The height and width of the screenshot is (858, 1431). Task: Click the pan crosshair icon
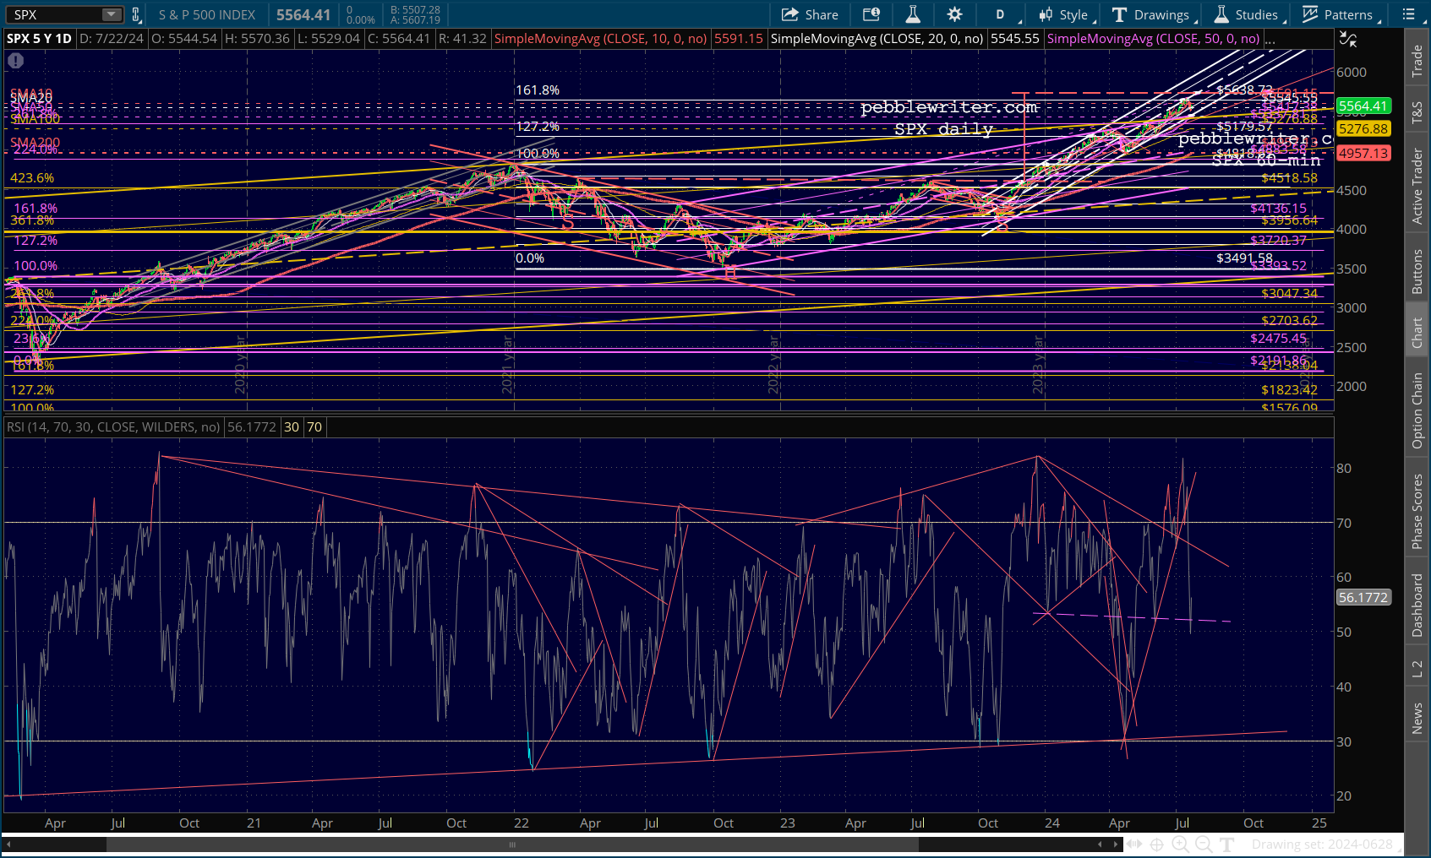1156,844
